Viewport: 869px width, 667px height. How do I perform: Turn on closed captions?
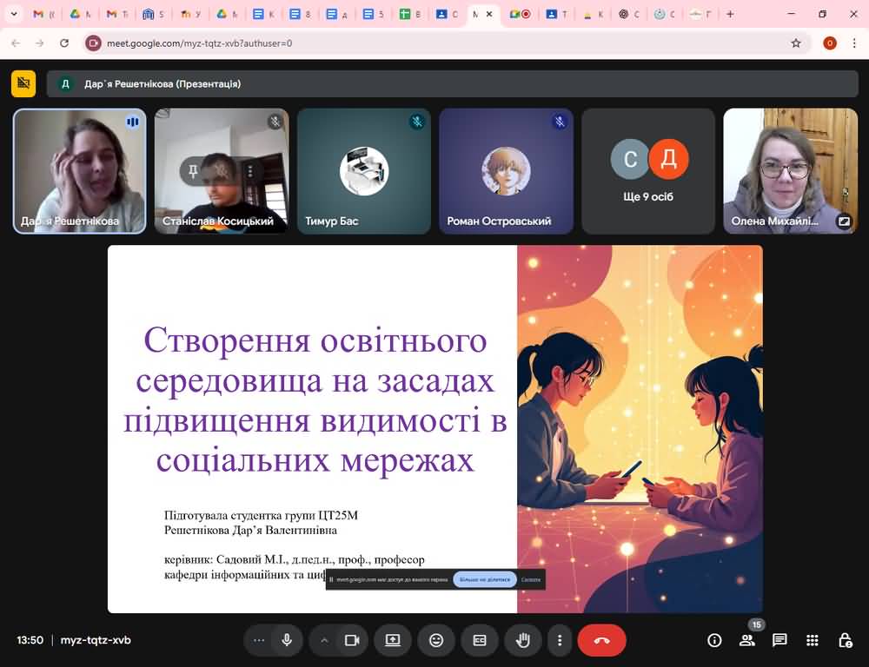point(480,640)
